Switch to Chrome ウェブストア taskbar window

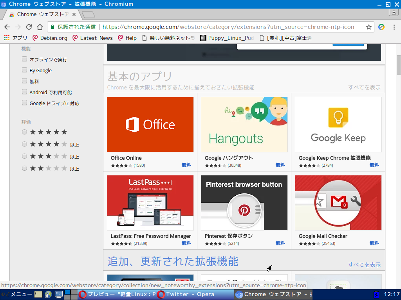[x=274, y=295]
